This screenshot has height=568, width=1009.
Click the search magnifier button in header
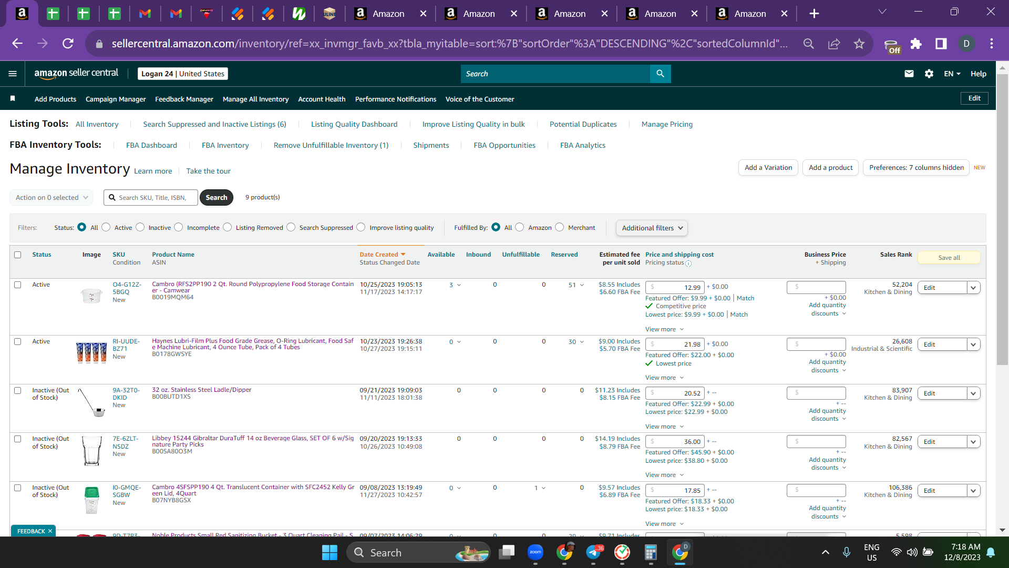click(x=660, y=74)
